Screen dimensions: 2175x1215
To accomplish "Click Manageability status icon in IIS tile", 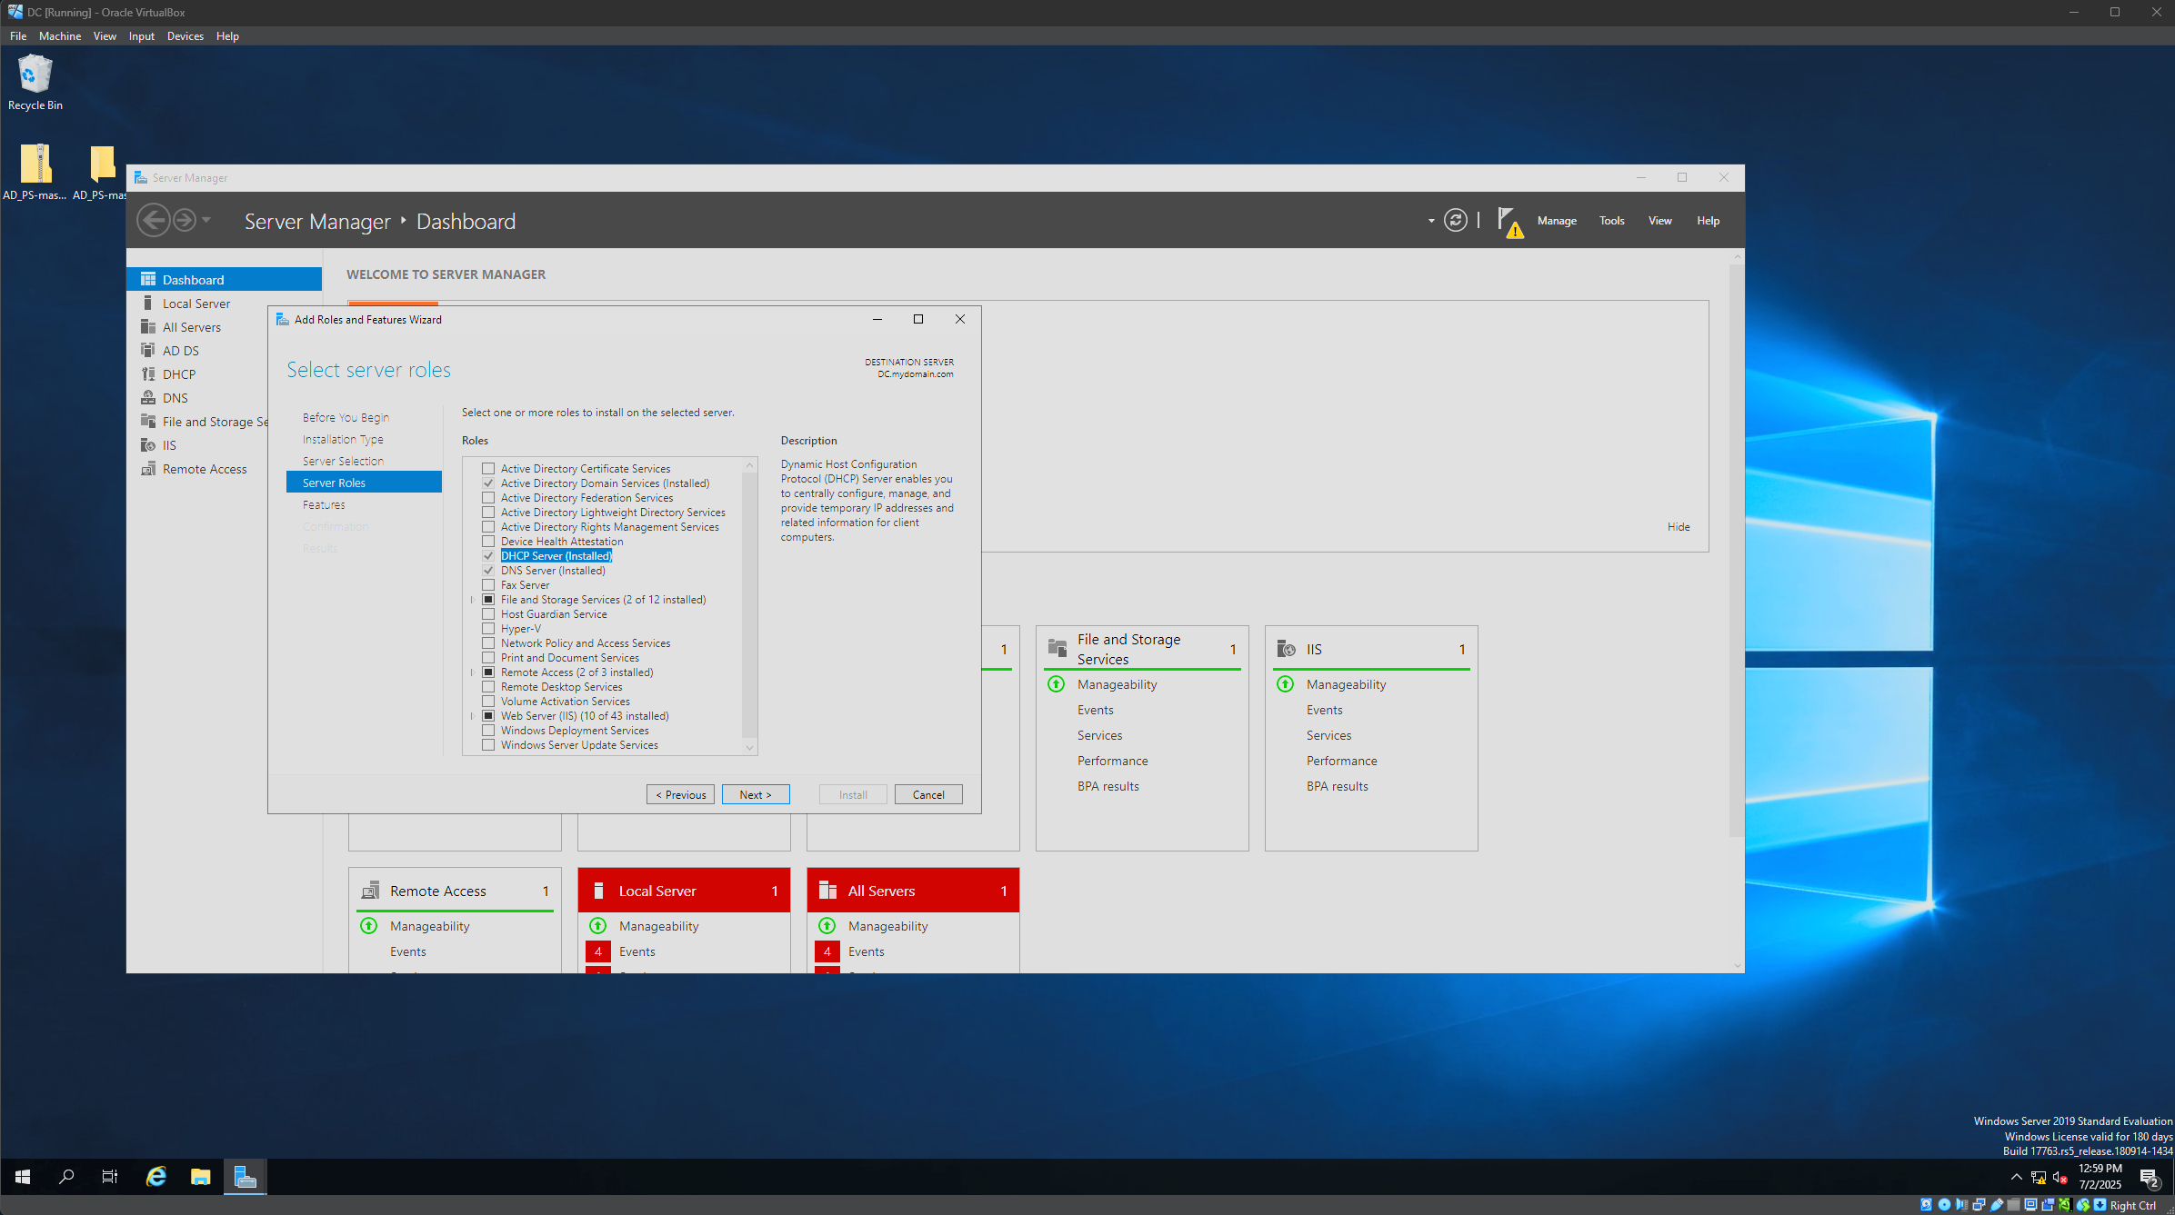I will click(x=1286, y=684).
